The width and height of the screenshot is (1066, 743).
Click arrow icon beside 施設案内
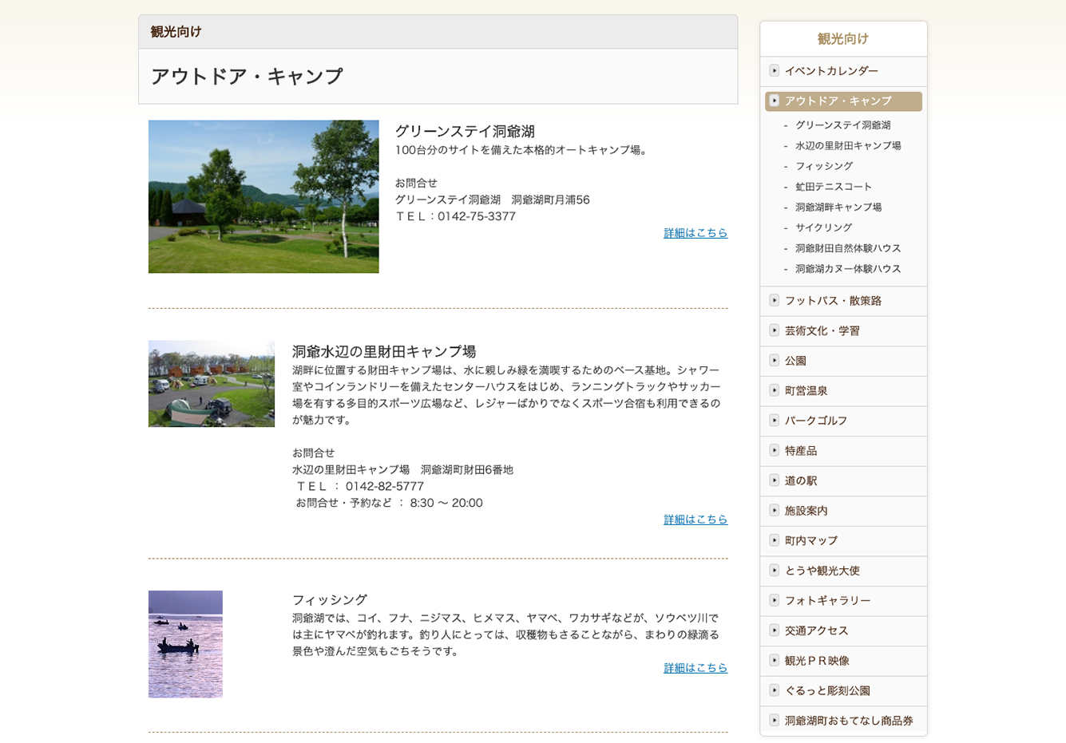tap(774, 510)
